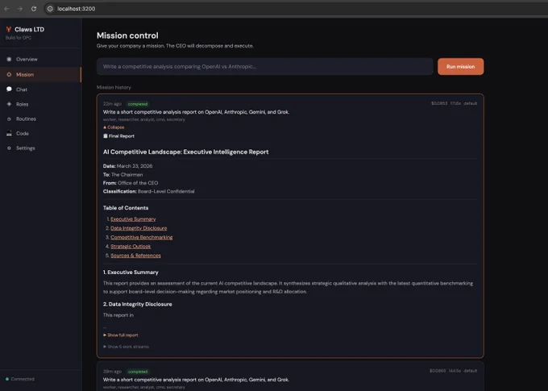Click the Settings gear icon
The image size is (548, 391).
(x=9, y=148)
